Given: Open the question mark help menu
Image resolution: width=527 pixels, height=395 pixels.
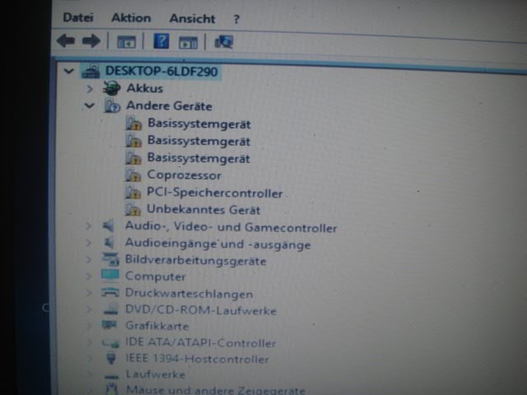Looking at the screenshot, I should [236, 19].
